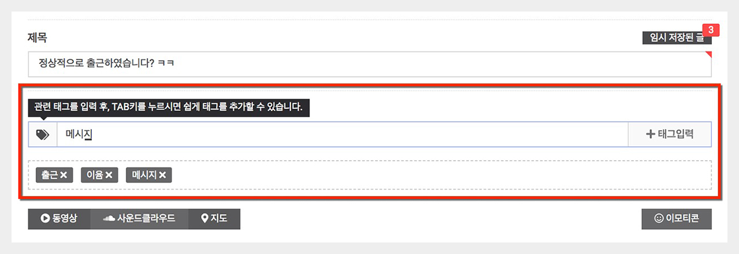The width and height of the screenshot is (739, 254).
Task: Click the smiley icon on 이모티콘
Action: point(658,219)
